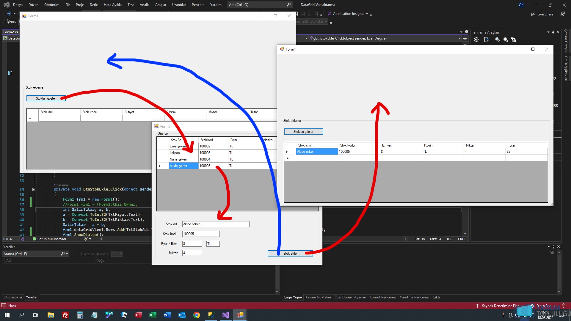Zoom in on diagnostic tools timeline
Image resolution: width=571 pixels, height=321 pixels.
coord(497,40)
